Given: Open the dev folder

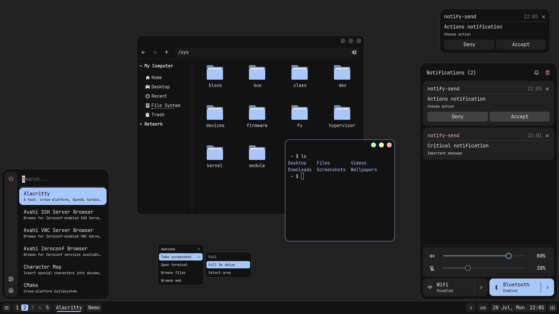Looking at the screenshot, I should 342,72.
